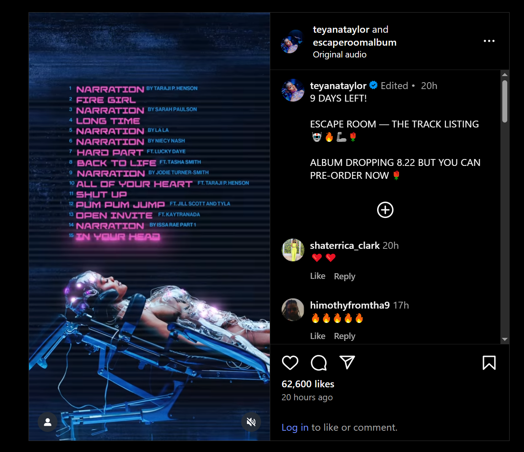The image size is (524, 452).
Task: Reply to shaterrica_clark's comment
Action: (x=345, y=276)
